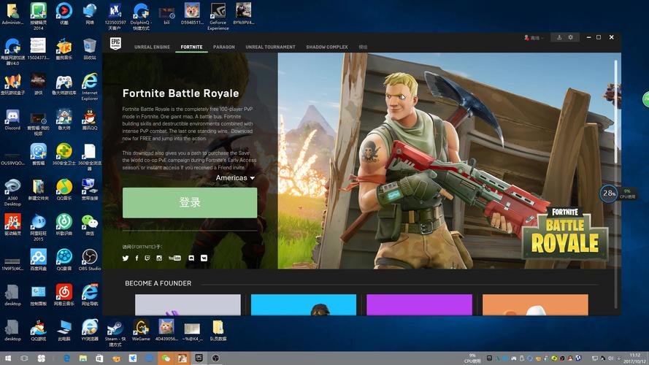Open Internet Explorer desktop shortcut
Viewport: 649px width, 365px height.
coord(89,86)
